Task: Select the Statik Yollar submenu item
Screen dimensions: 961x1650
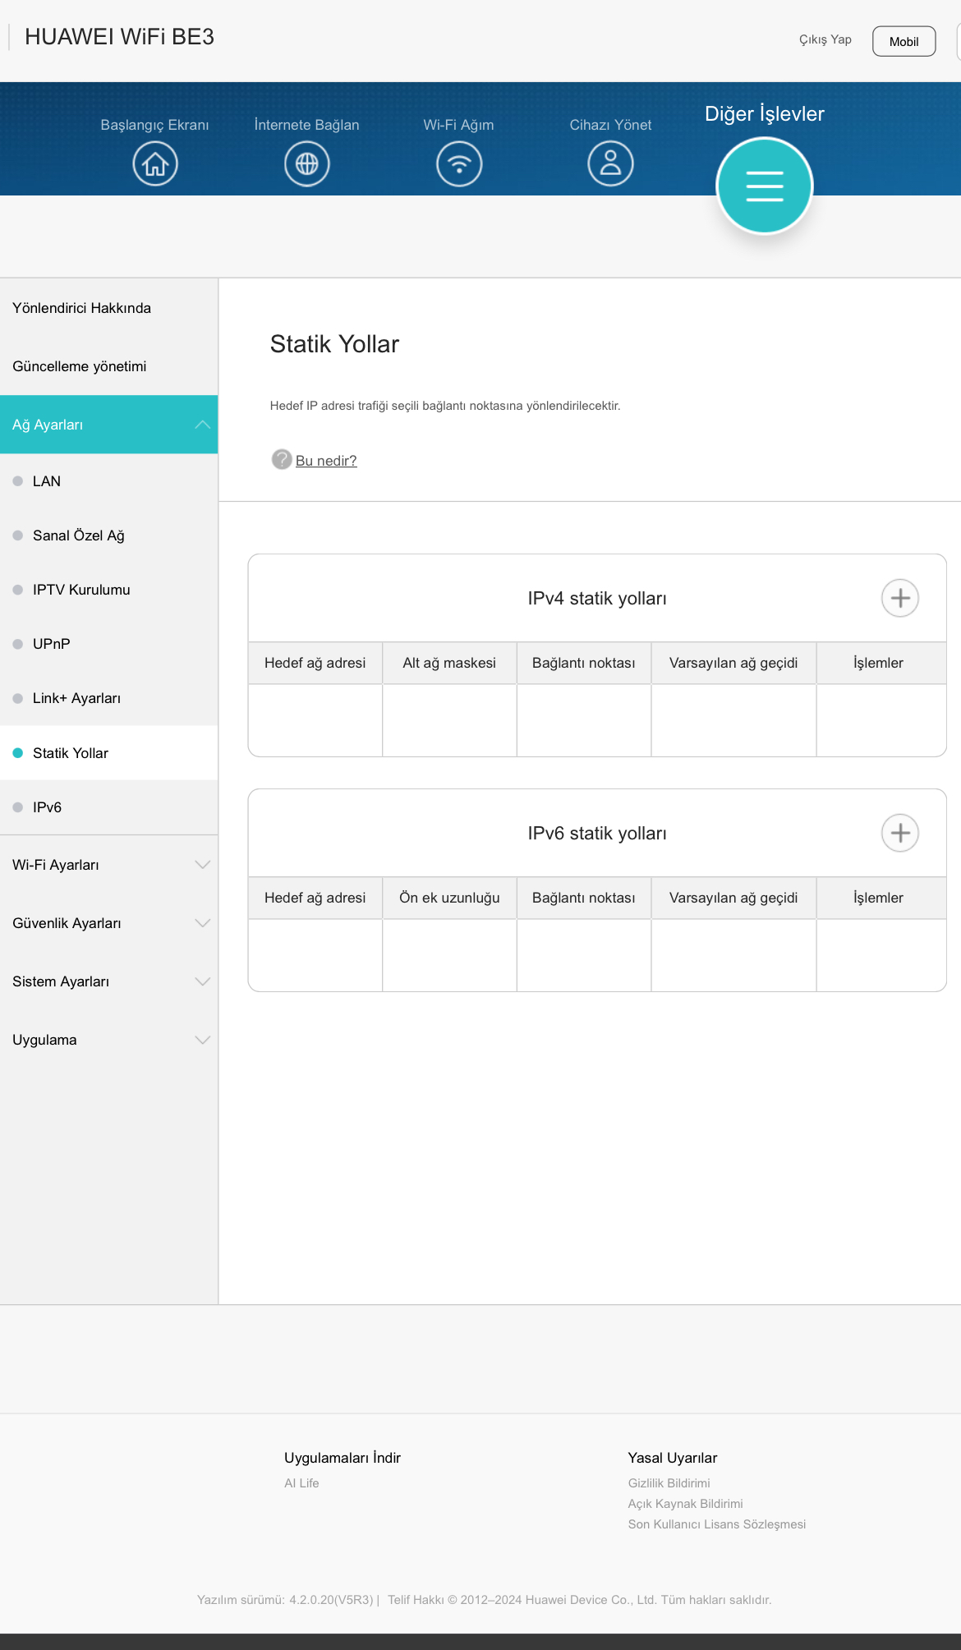Action: (x=109, y=753)
